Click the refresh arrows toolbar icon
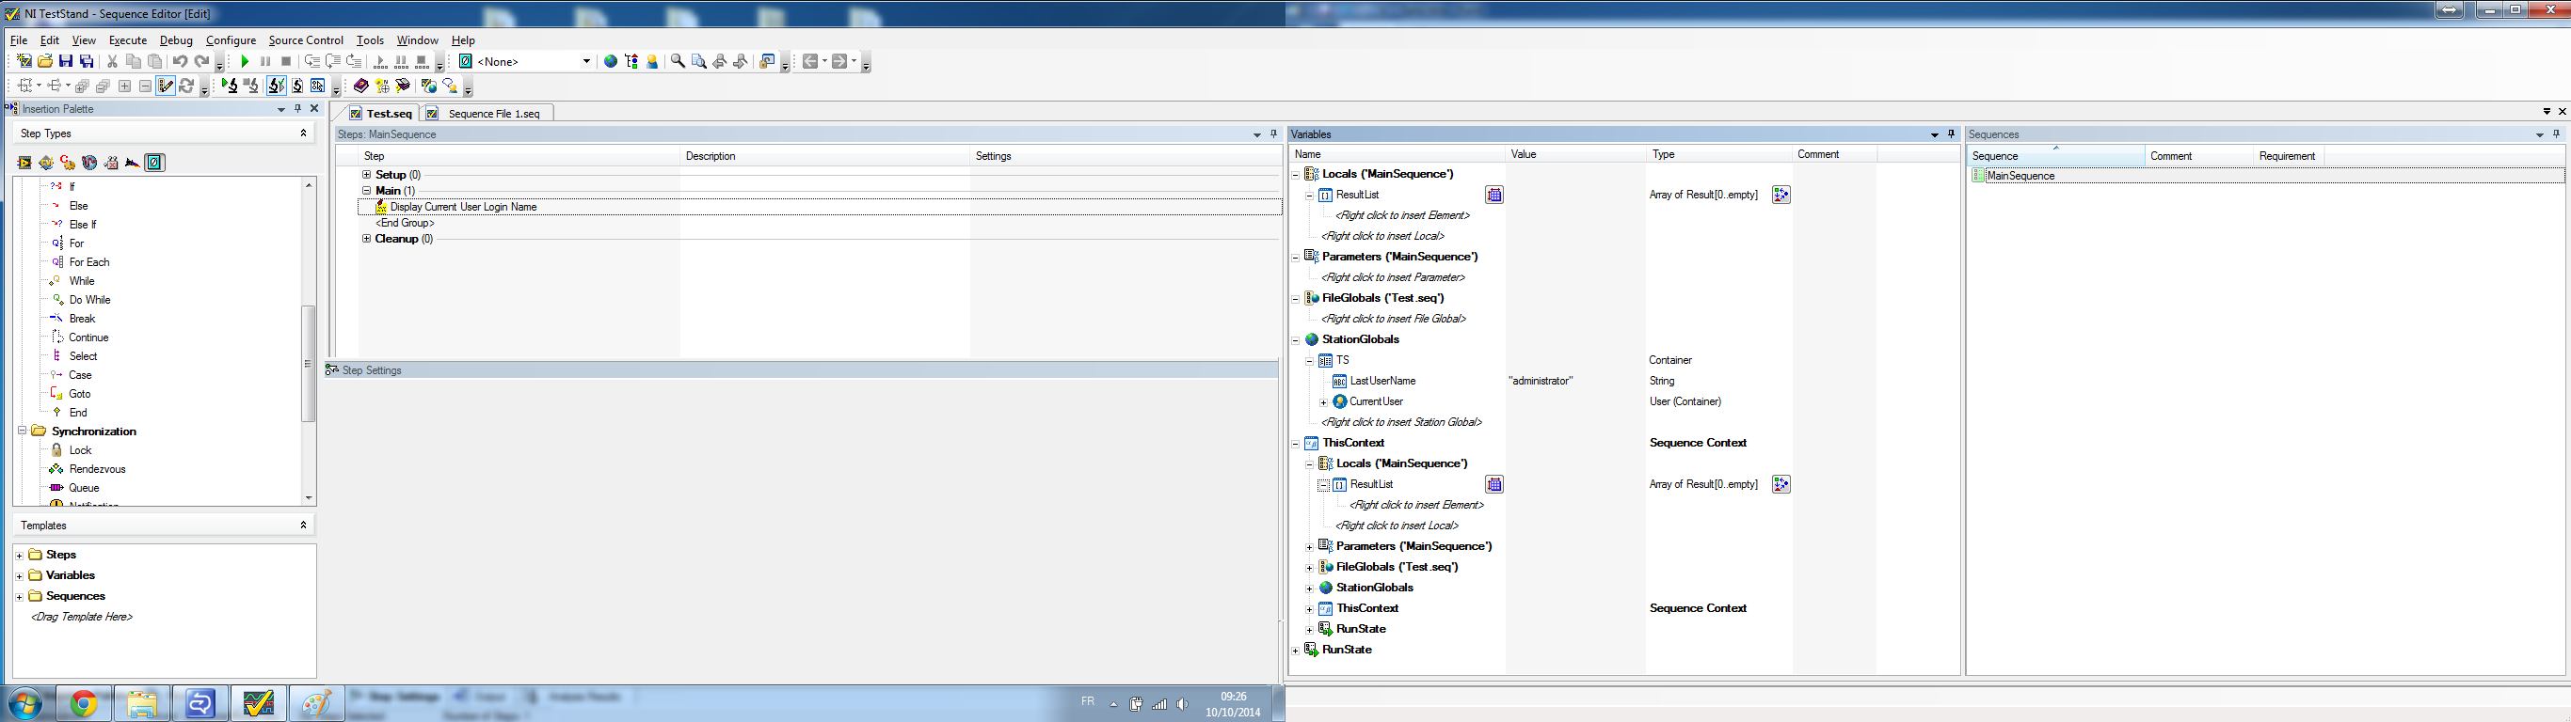 coord(185,86)
